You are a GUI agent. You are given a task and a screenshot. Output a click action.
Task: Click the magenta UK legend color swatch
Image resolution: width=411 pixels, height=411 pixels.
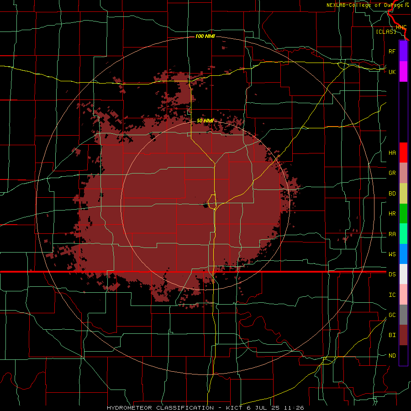[x=403, y=72]
